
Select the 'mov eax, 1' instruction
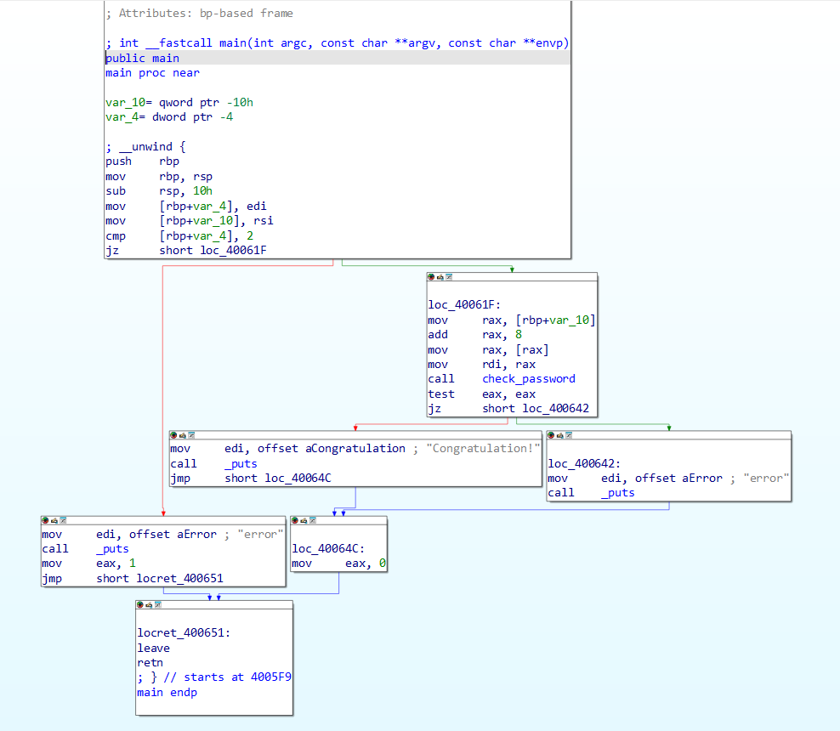coord(89,564)
